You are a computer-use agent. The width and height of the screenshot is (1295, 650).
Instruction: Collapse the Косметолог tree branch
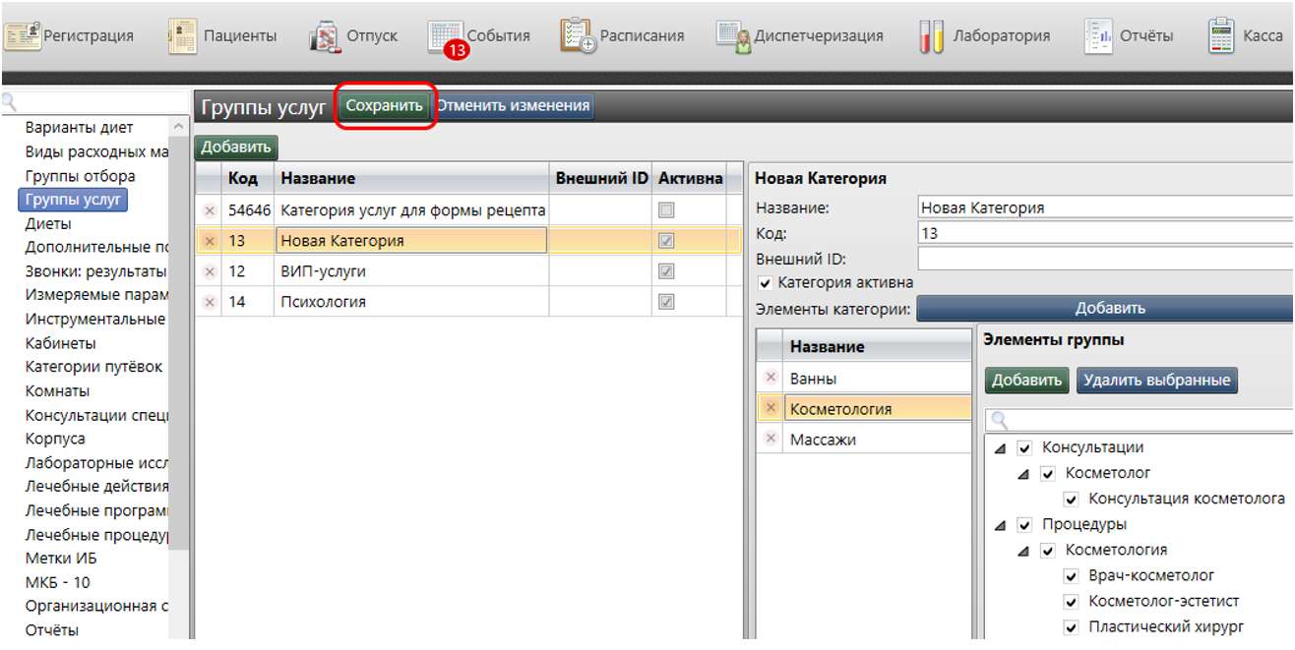click(x=1023, y=474)
